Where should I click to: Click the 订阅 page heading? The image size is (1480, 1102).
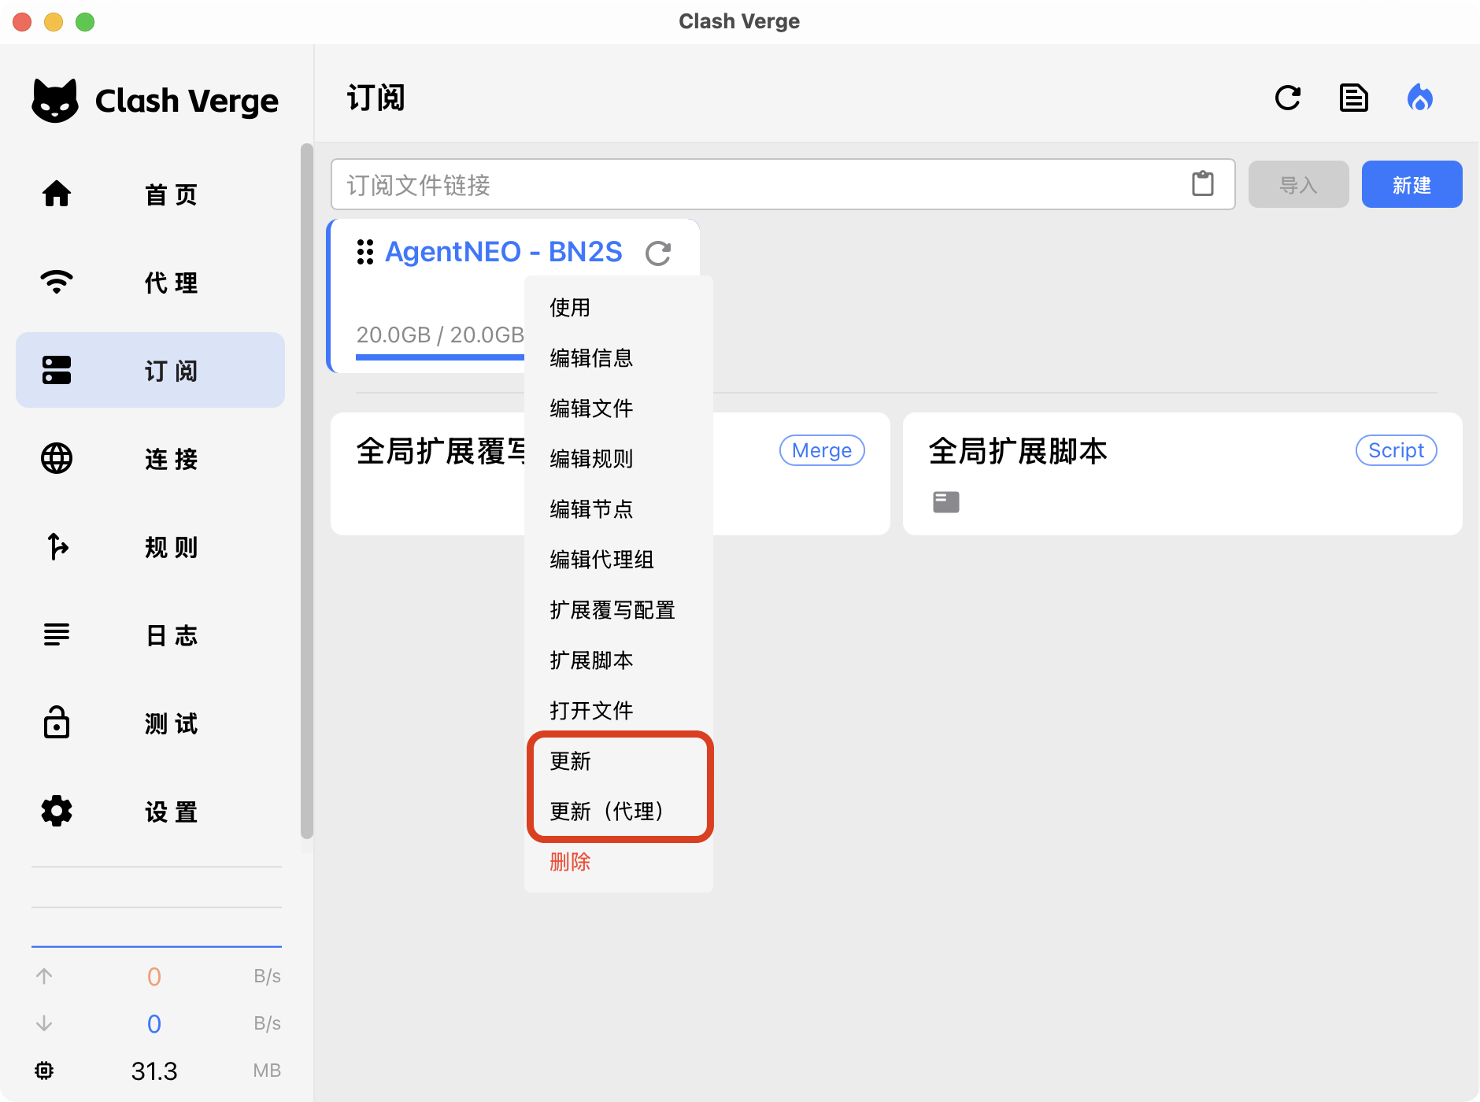click(x=376, y=98)
